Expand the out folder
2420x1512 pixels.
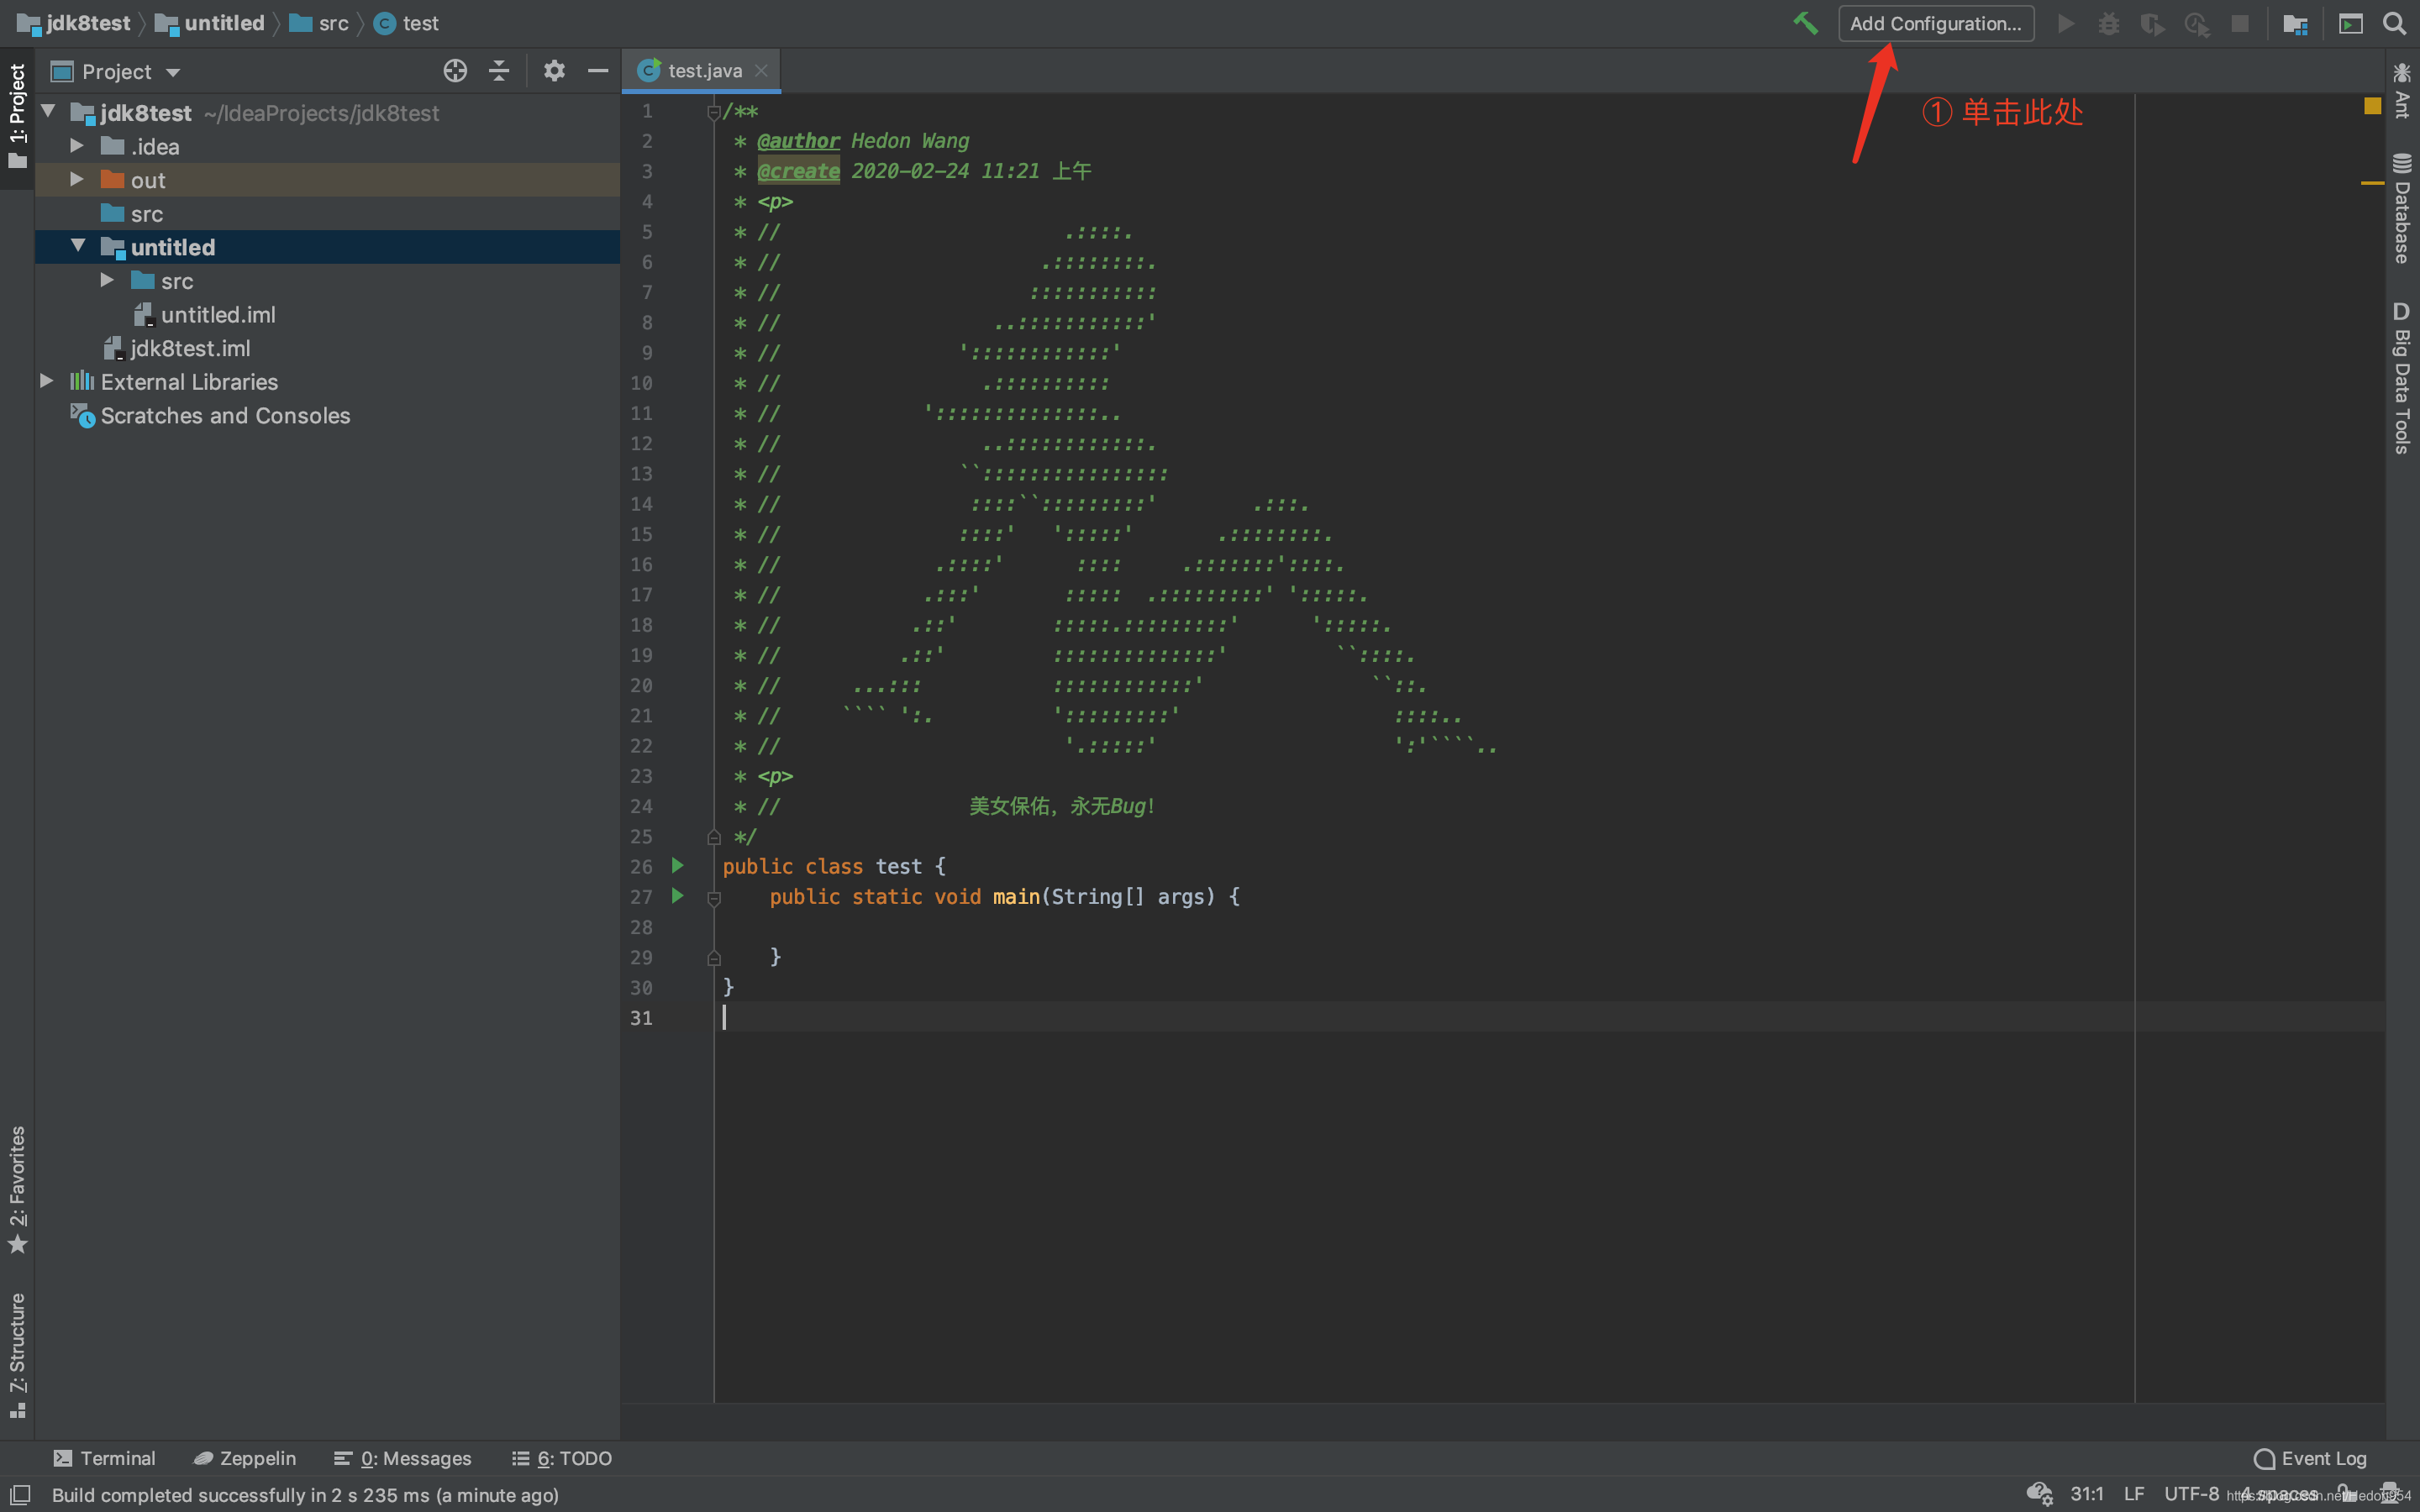[x=77, y=180]
